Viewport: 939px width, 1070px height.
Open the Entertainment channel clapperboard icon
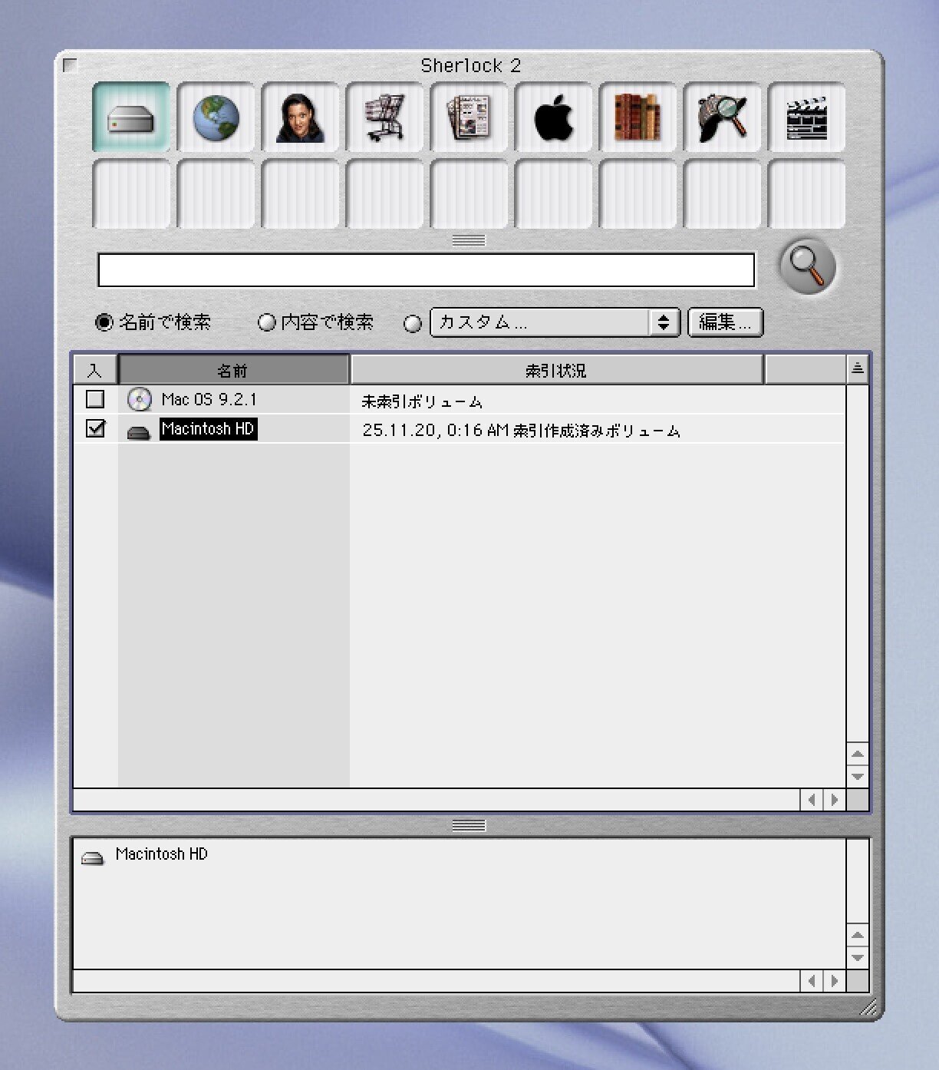pyautogui.click(x=807, y=118)
